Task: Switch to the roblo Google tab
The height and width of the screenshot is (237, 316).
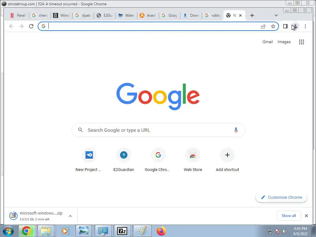Action: (x=212, y=15)
